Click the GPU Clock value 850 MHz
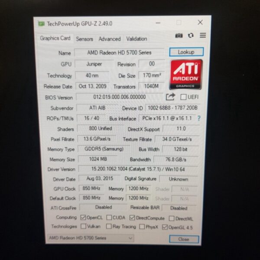260x260 pixels. 91,188
